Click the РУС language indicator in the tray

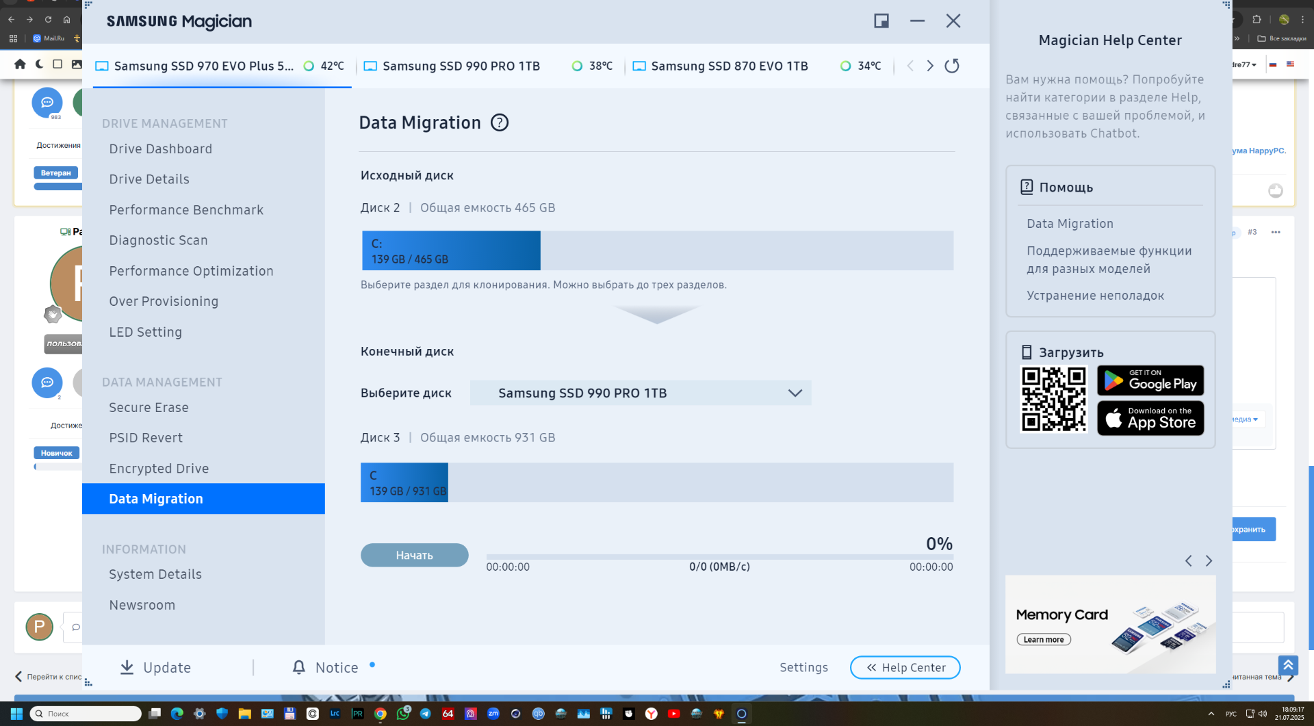[1231, 714]
